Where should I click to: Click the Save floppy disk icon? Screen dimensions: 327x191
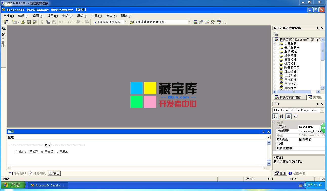[x=29, y=22]
